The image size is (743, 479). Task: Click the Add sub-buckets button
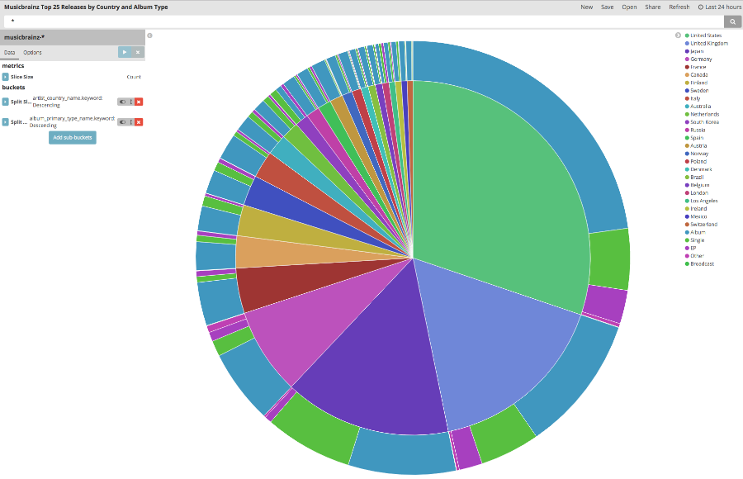pos(72,138)
